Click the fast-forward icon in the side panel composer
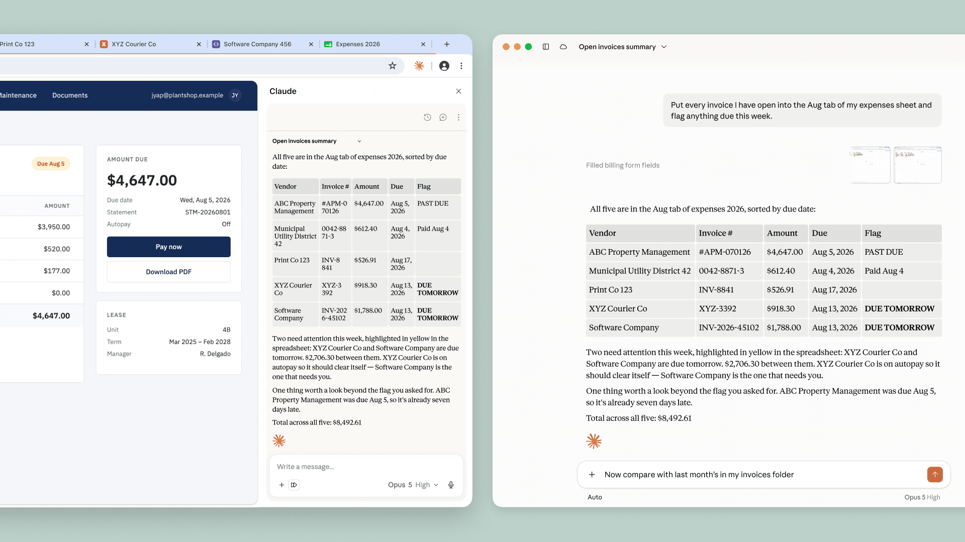 (294, 485)
